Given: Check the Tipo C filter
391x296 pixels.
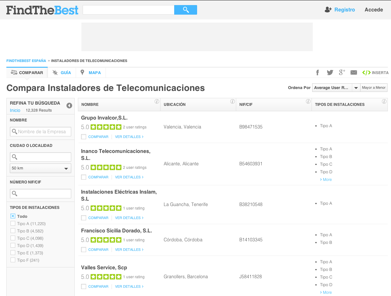Looking at the screenshot, I should coord(13,238).
